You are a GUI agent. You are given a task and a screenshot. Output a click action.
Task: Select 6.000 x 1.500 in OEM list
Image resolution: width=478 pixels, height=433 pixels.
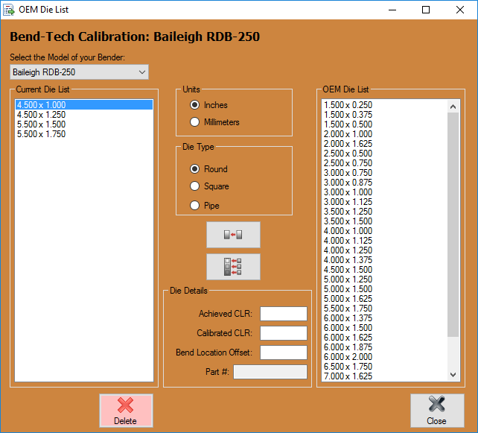(x=385, y=328)
